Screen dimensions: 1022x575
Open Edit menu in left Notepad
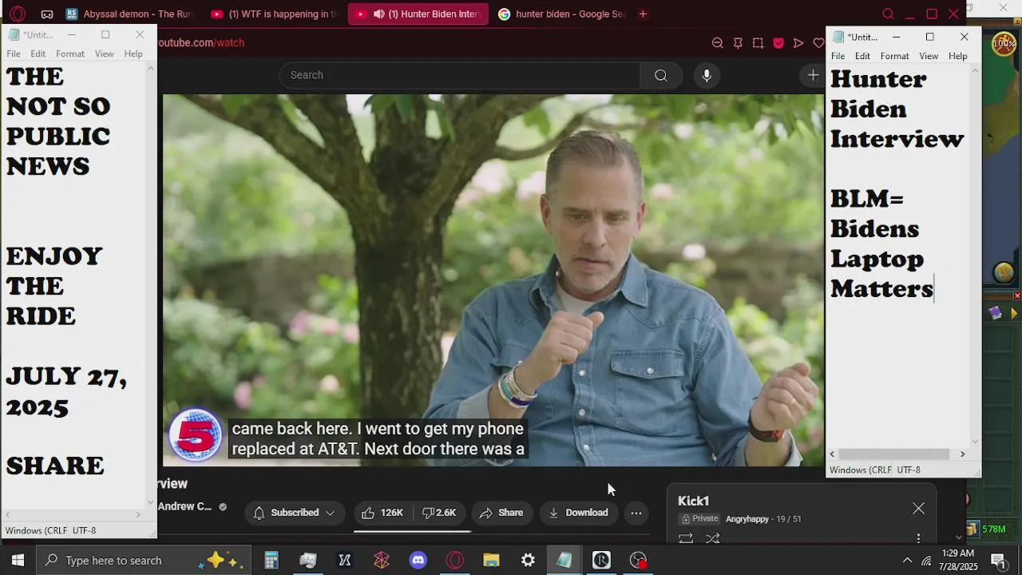(38, 54)
